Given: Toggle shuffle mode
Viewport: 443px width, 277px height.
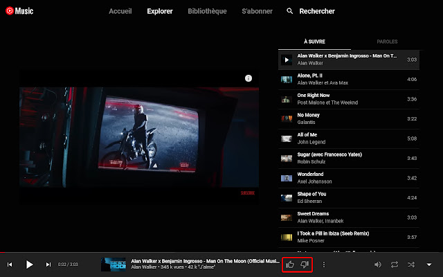Looking at the screenshot, I should coord(411,265).
